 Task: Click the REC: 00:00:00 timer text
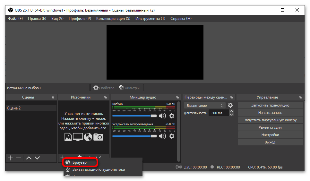tap(228, 167)
